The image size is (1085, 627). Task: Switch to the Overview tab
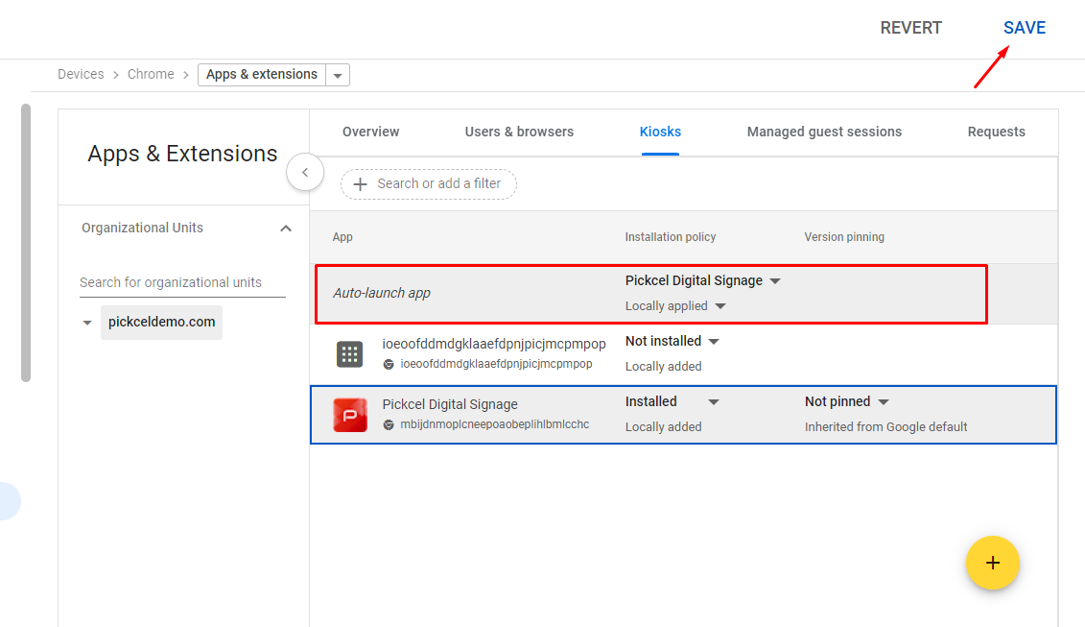tap(371, 132)
